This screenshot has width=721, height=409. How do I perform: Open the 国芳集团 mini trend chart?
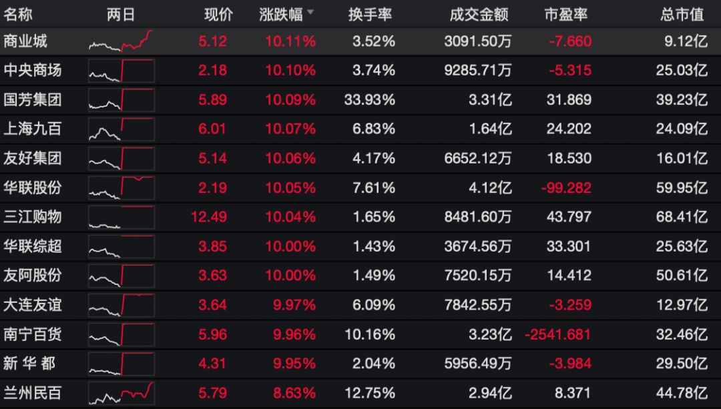(121, 99)
